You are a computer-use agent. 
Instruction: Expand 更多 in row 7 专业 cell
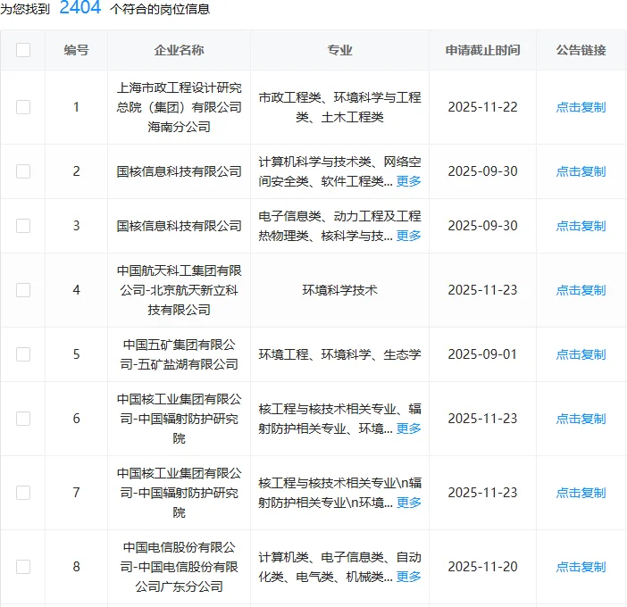point(409,503)
